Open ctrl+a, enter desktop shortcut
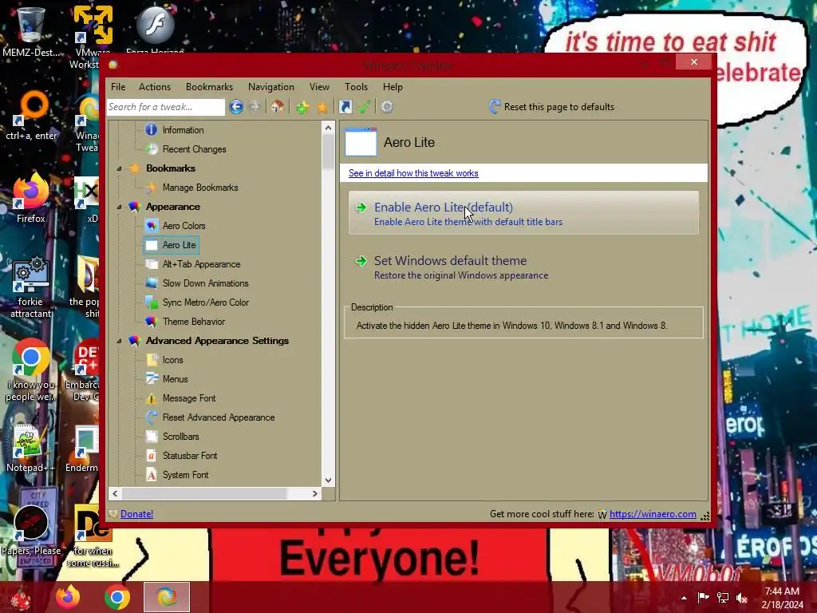817x613 pixels. click(31, 116)
